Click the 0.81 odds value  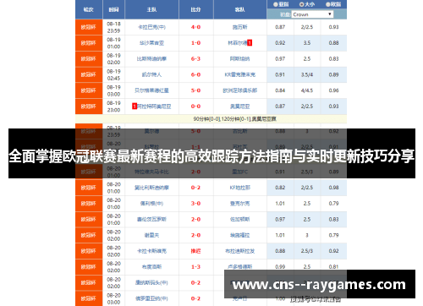(333, 266)
